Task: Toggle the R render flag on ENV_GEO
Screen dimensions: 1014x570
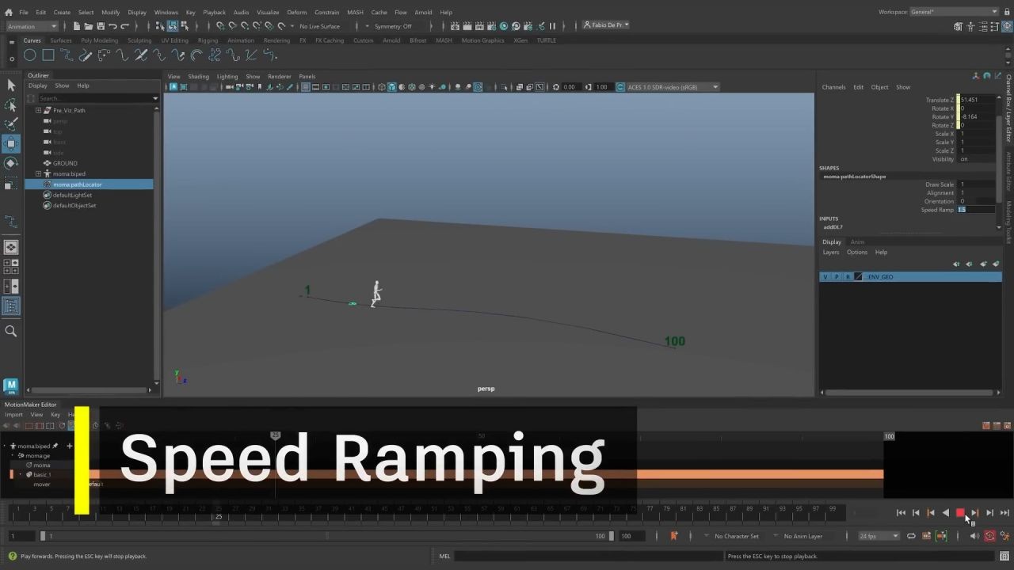Action: pyautogui.click(x=848, y=277)
